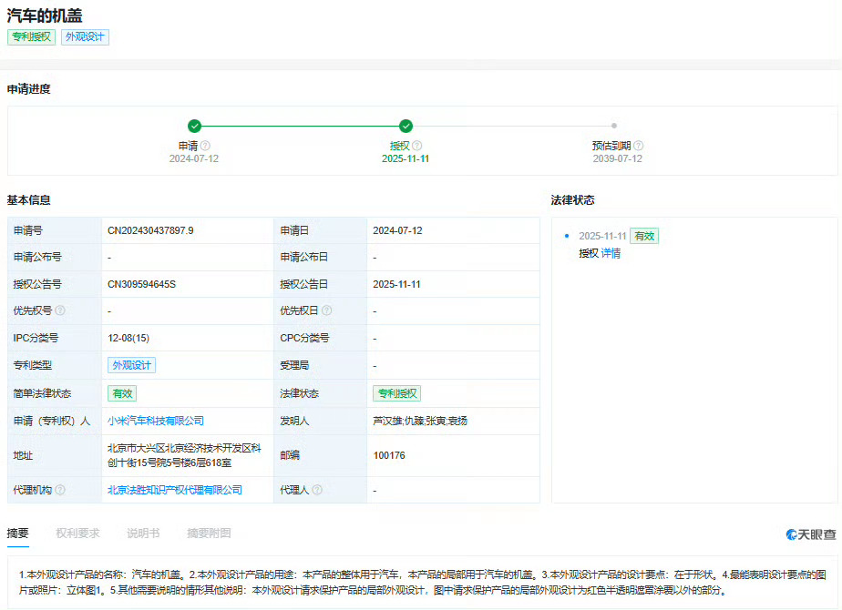The width and height of the screenshot is (842, 610).
Task: Click the help icon next to 代理机构
Action: [58, 489]
